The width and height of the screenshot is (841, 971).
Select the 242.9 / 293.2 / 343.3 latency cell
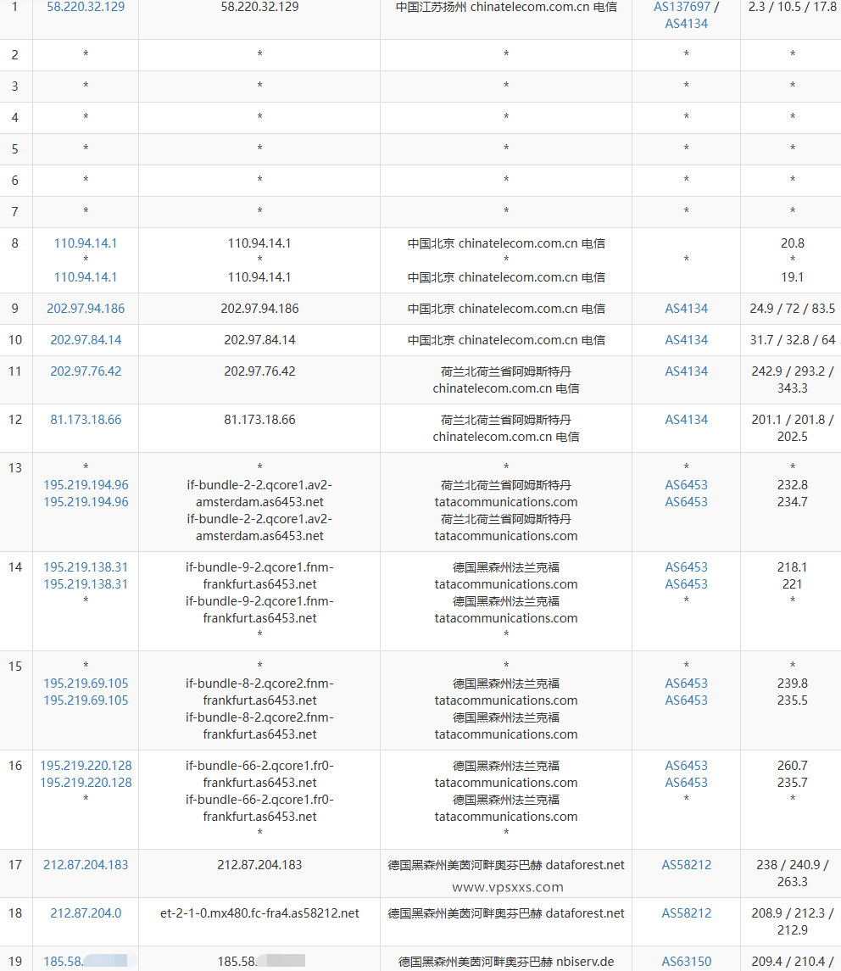[x=792, y=380]
